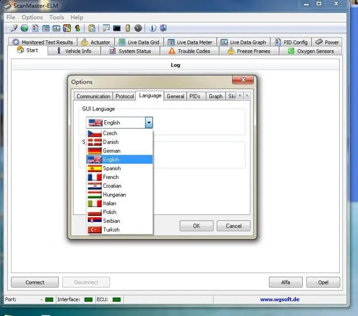Choose highlighted English in language list
The height and width of the screenshot is (316, 358).
[119, 159]
